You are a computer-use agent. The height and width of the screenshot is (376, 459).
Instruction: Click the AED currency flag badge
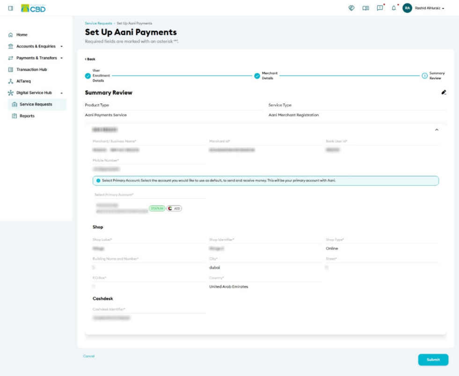174,209
